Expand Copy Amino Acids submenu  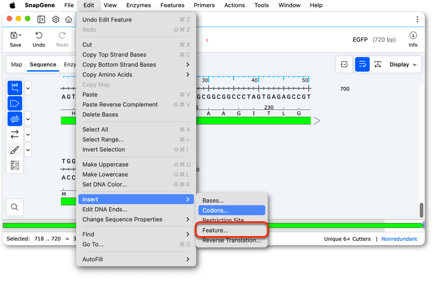point(136,75)
